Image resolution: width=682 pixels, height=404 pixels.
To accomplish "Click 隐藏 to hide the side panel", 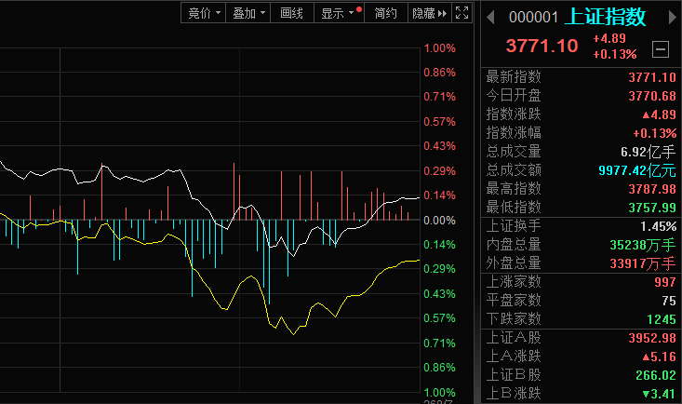I will (x=429, y=13).
